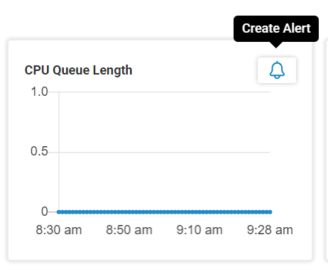Click the 1.0 horizontal gridline

click(164, 92)
